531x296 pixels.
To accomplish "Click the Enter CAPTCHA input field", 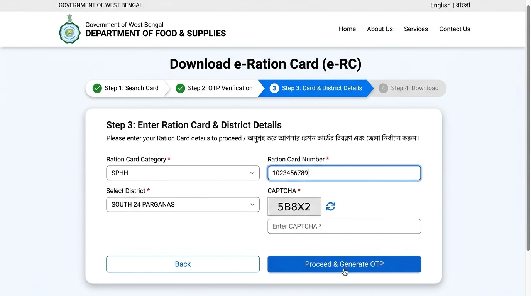I will coord(344,226).
